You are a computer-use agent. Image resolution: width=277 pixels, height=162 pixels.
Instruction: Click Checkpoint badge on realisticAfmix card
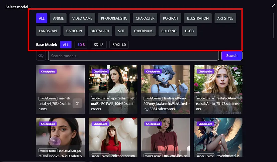pyautogui.click(x=205, y=71)
